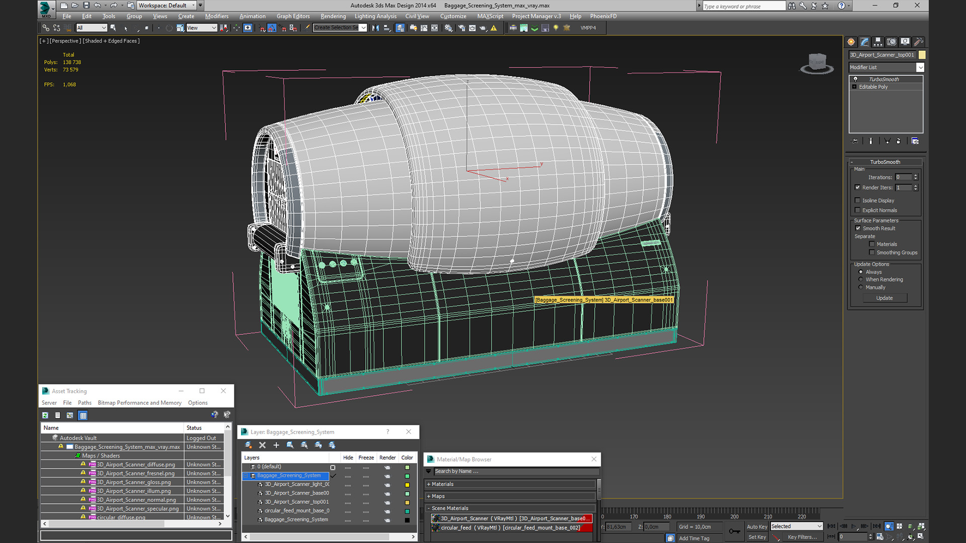This screenshot has width=966, height=543.
Task: Select the When Rendering update option
Action: 861,280
